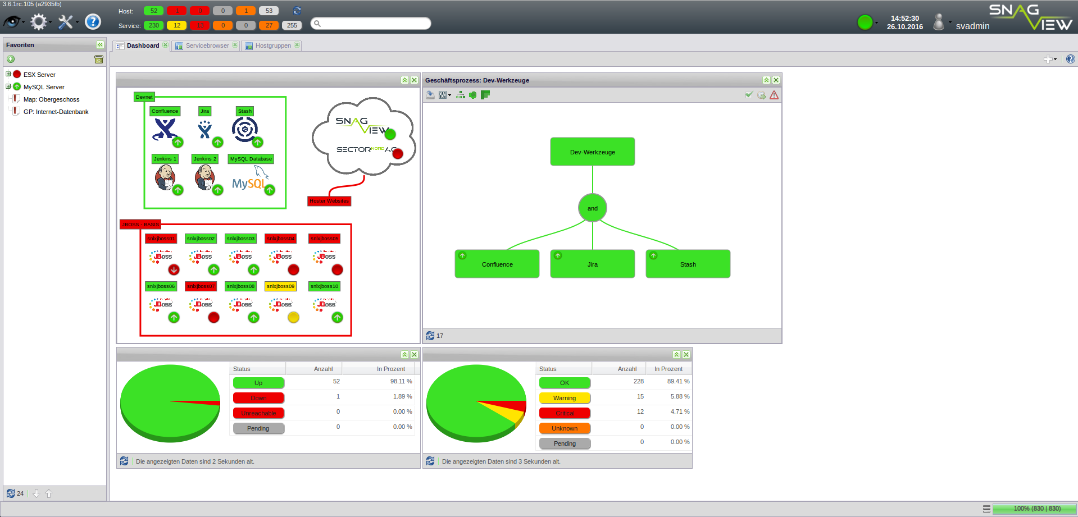Click the red warning triangle icon
1078x517 pixels.
[x=774, y=95]
